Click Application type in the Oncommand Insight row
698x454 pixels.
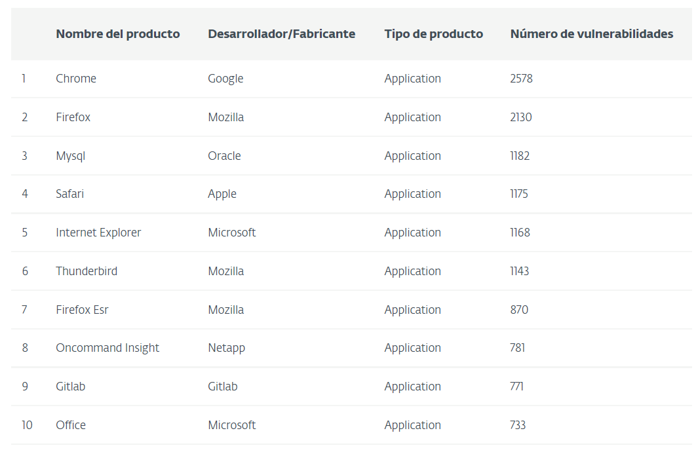(413, 348)
